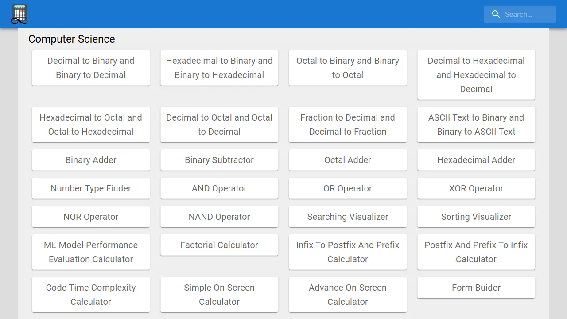Screen dimensions: 567x319
Task: Focus the Search input field
Action: pyautogui.click(x=520, y=14)
